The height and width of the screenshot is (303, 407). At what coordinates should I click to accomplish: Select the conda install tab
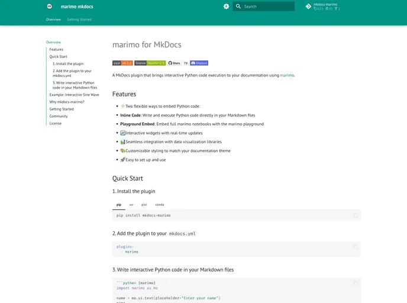[x=160, y=205]
